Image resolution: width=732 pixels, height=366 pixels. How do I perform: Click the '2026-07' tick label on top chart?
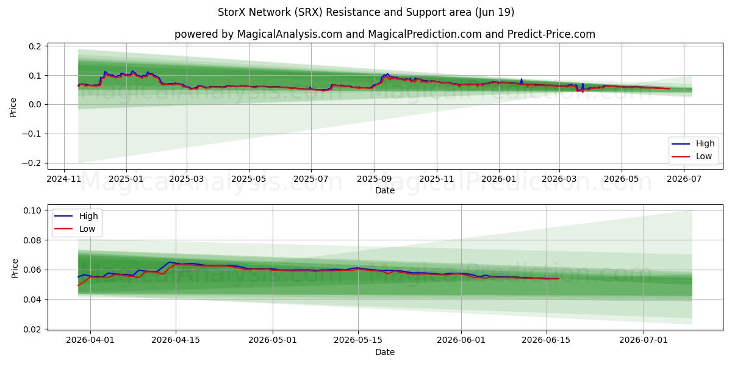683,179
